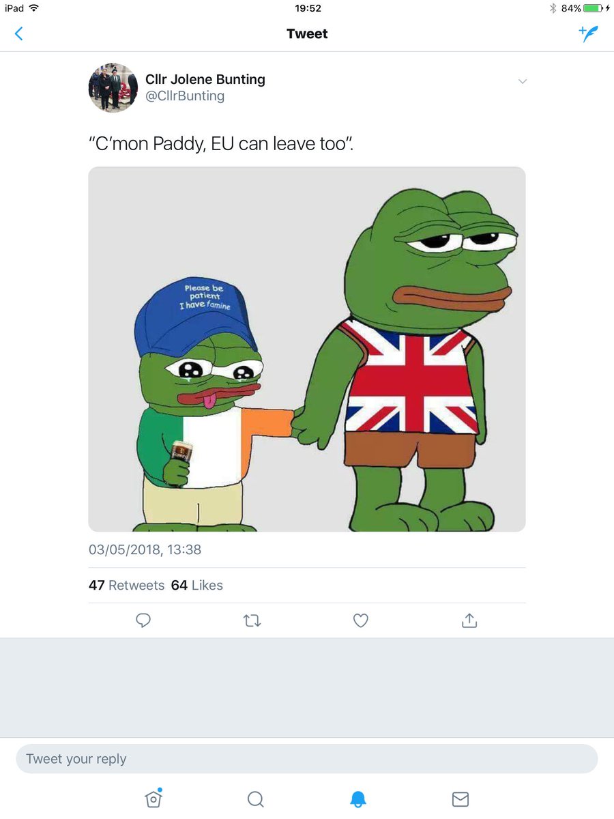Tap the tweet timestamp 03/05/2018, 13:38
The image size is (614, 819).
pos(145,549)
